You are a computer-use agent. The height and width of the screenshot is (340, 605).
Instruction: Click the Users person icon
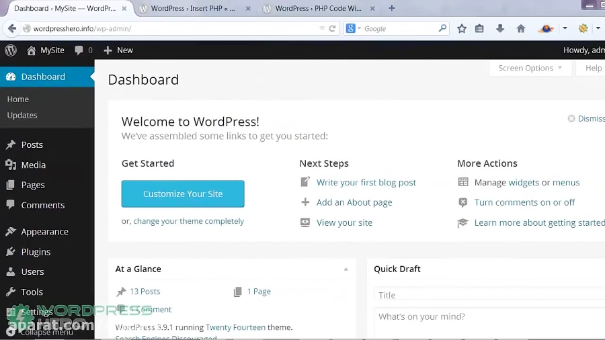[x=11, y=271]
